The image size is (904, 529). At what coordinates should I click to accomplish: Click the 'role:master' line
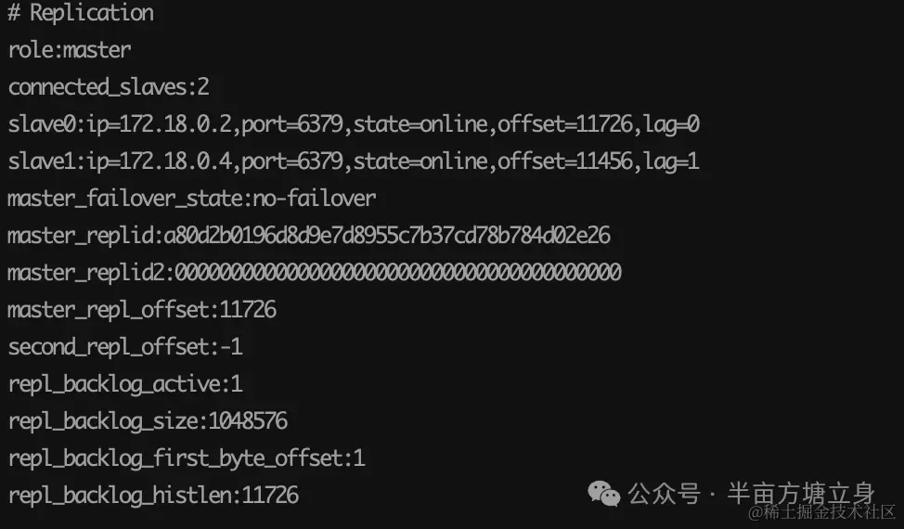(70, 50)
